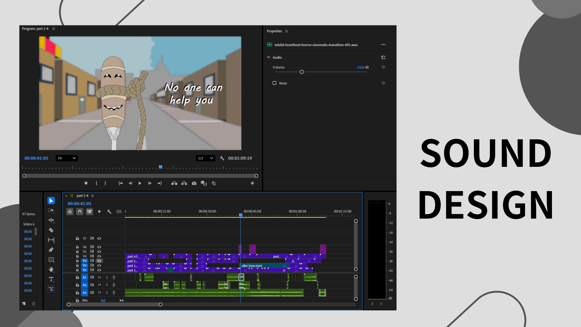
Task: Open program monitor settings wrench
Action: click(x=222, y=158)
